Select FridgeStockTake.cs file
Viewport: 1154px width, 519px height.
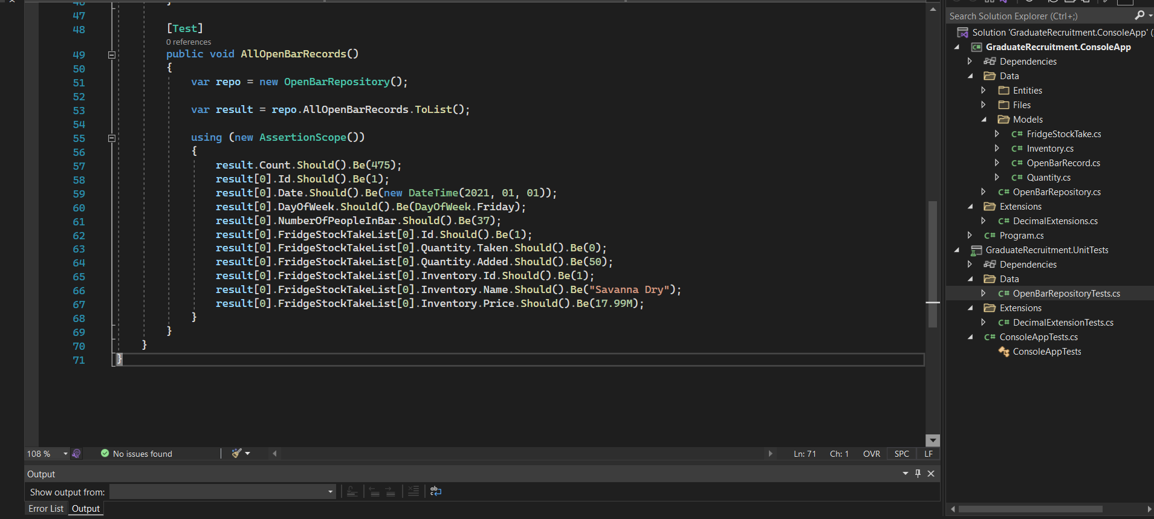pos(1063,134)
